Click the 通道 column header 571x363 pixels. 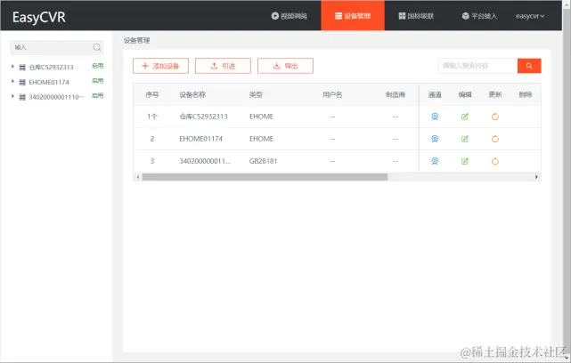[x=435, y=94]
